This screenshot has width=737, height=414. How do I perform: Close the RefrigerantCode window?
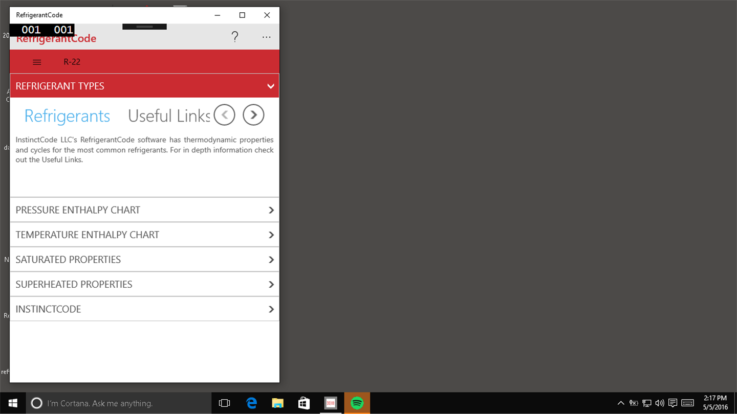[x=267, y=15]
